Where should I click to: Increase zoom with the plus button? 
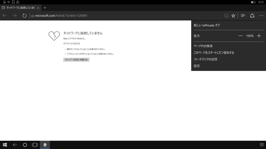tap(259, 36)
